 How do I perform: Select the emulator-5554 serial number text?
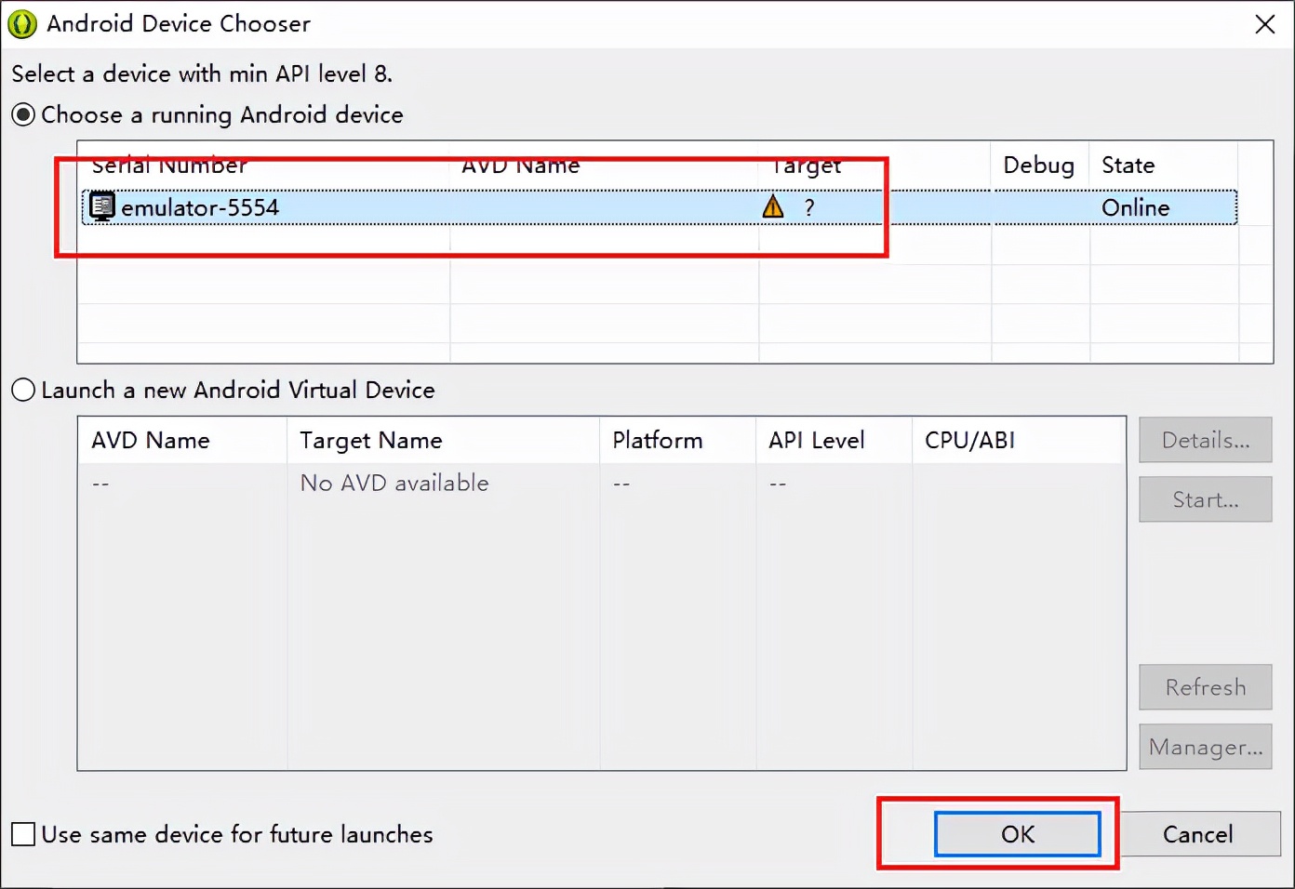200,207
